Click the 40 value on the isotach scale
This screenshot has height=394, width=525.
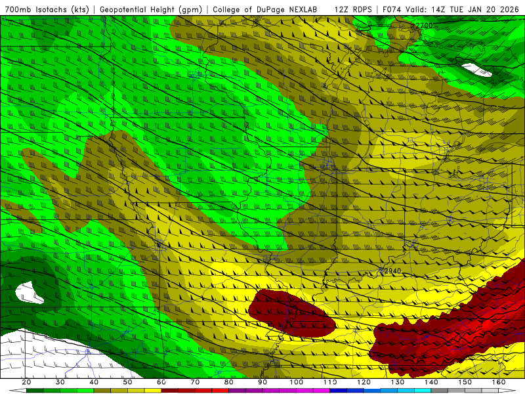94,382
